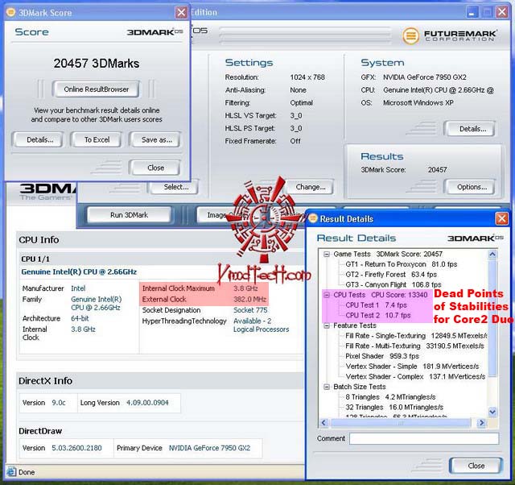The height and width of the screenshot is (485, 515).
Task: Select the GT3 - Canyon Flight row
Action: pyautogui.click(x=393, y=284)
